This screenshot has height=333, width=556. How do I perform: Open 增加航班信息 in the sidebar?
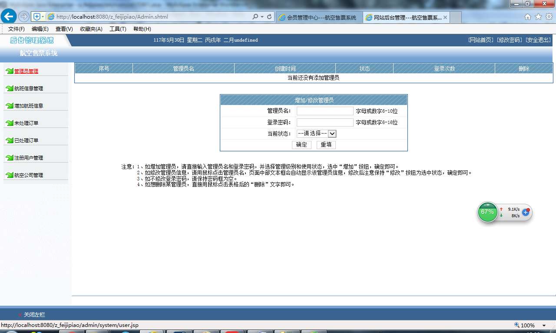coord(29,106)
